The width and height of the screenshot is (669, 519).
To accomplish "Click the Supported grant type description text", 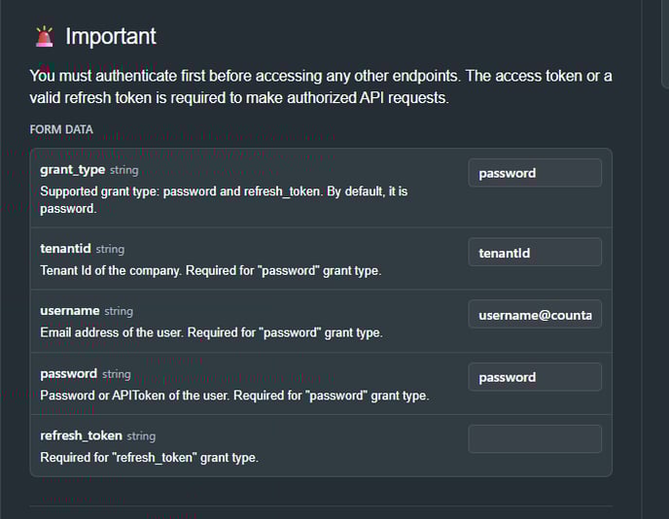I will pyautogui.click(x=224, y=200).
